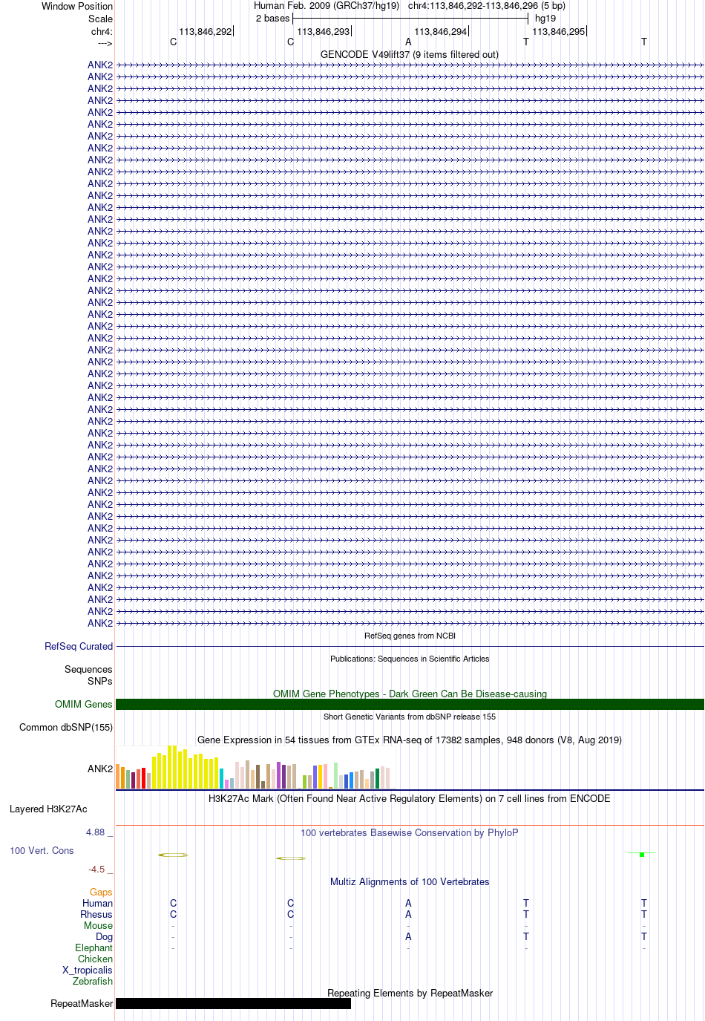Image resolution: width=705 pixels, height=1021 pixels.
Task: Click the hg19 label beside the scale bar
Action: [545, 18]
